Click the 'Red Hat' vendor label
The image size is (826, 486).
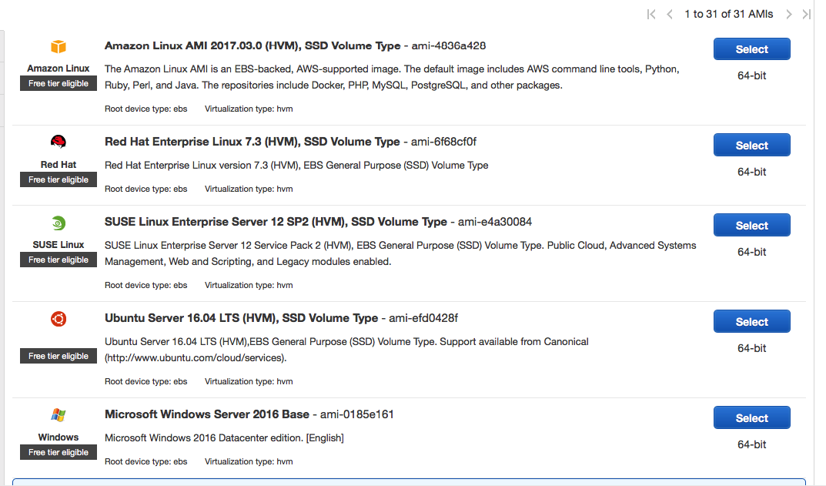(59, 165)
